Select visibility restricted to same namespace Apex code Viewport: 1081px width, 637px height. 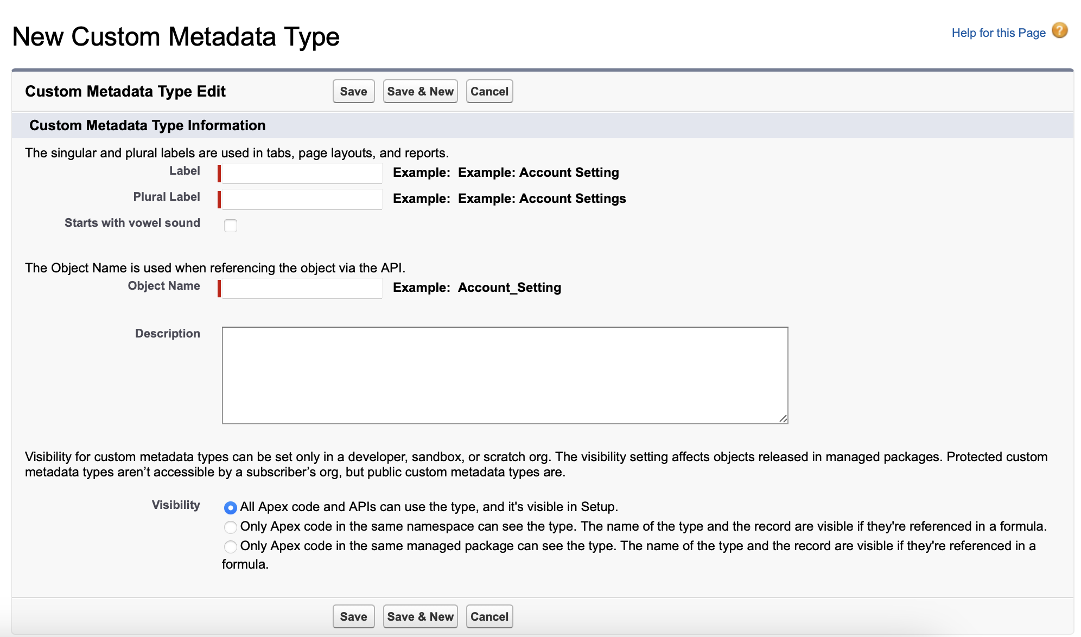[x=231, y=526]
